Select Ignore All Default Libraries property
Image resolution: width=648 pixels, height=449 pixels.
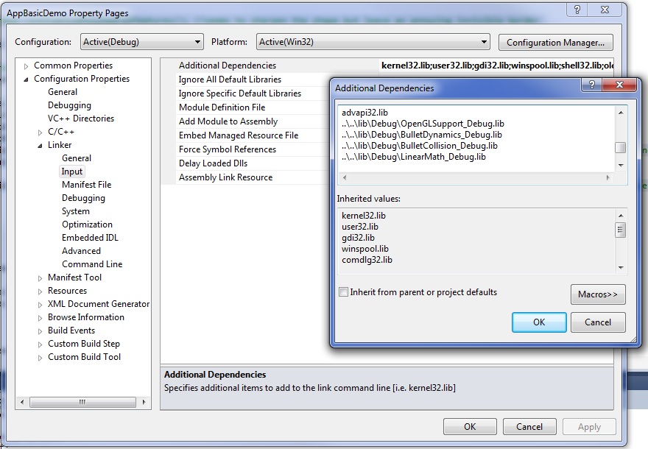[x=230, y=79]
